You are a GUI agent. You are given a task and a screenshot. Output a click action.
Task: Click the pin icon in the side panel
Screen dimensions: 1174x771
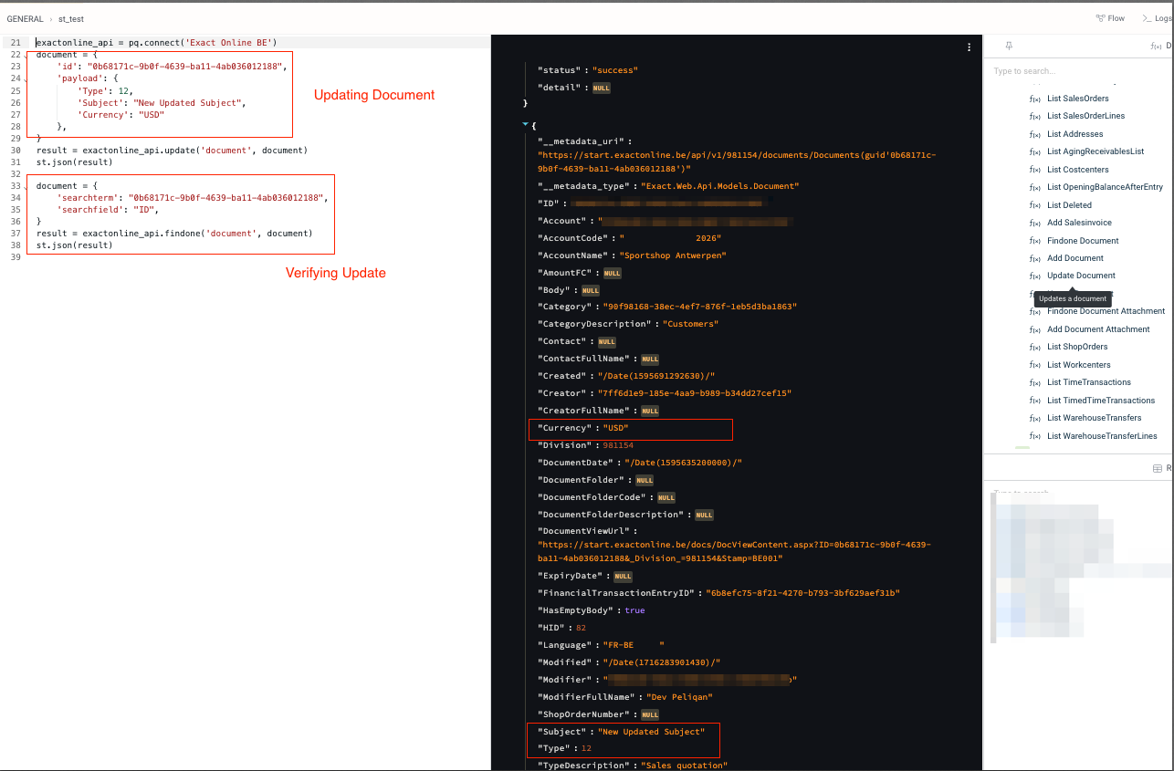[1009, 46]
